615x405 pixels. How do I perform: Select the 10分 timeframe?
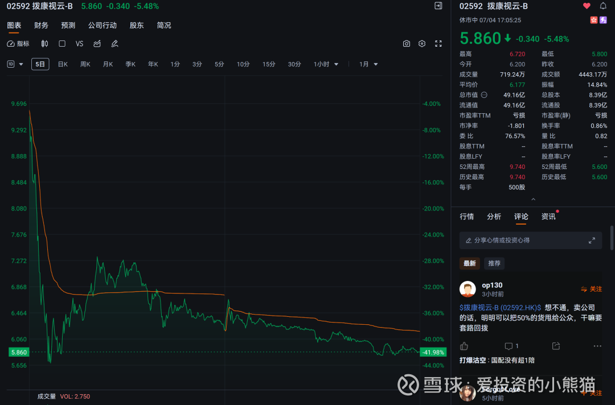243,64
